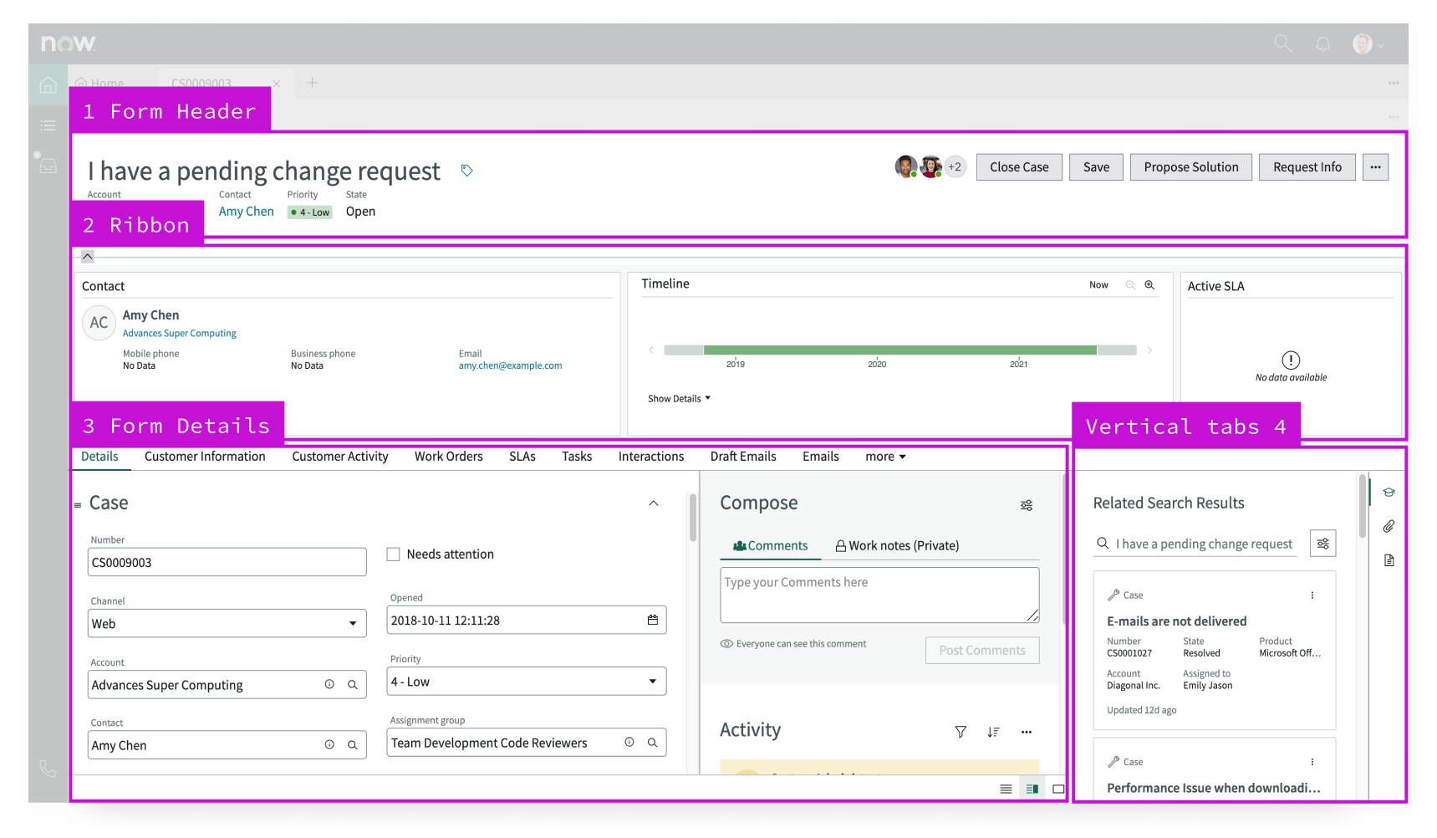This screenshot has height=838, width=1437.
Task: Look up Assignment group with search icon
Action: [x=652, y=743]
